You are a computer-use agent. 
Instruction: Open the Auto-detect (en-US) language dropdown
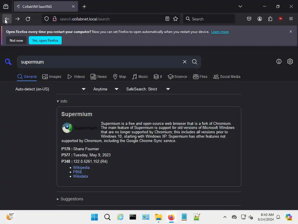tap(51, 89)
